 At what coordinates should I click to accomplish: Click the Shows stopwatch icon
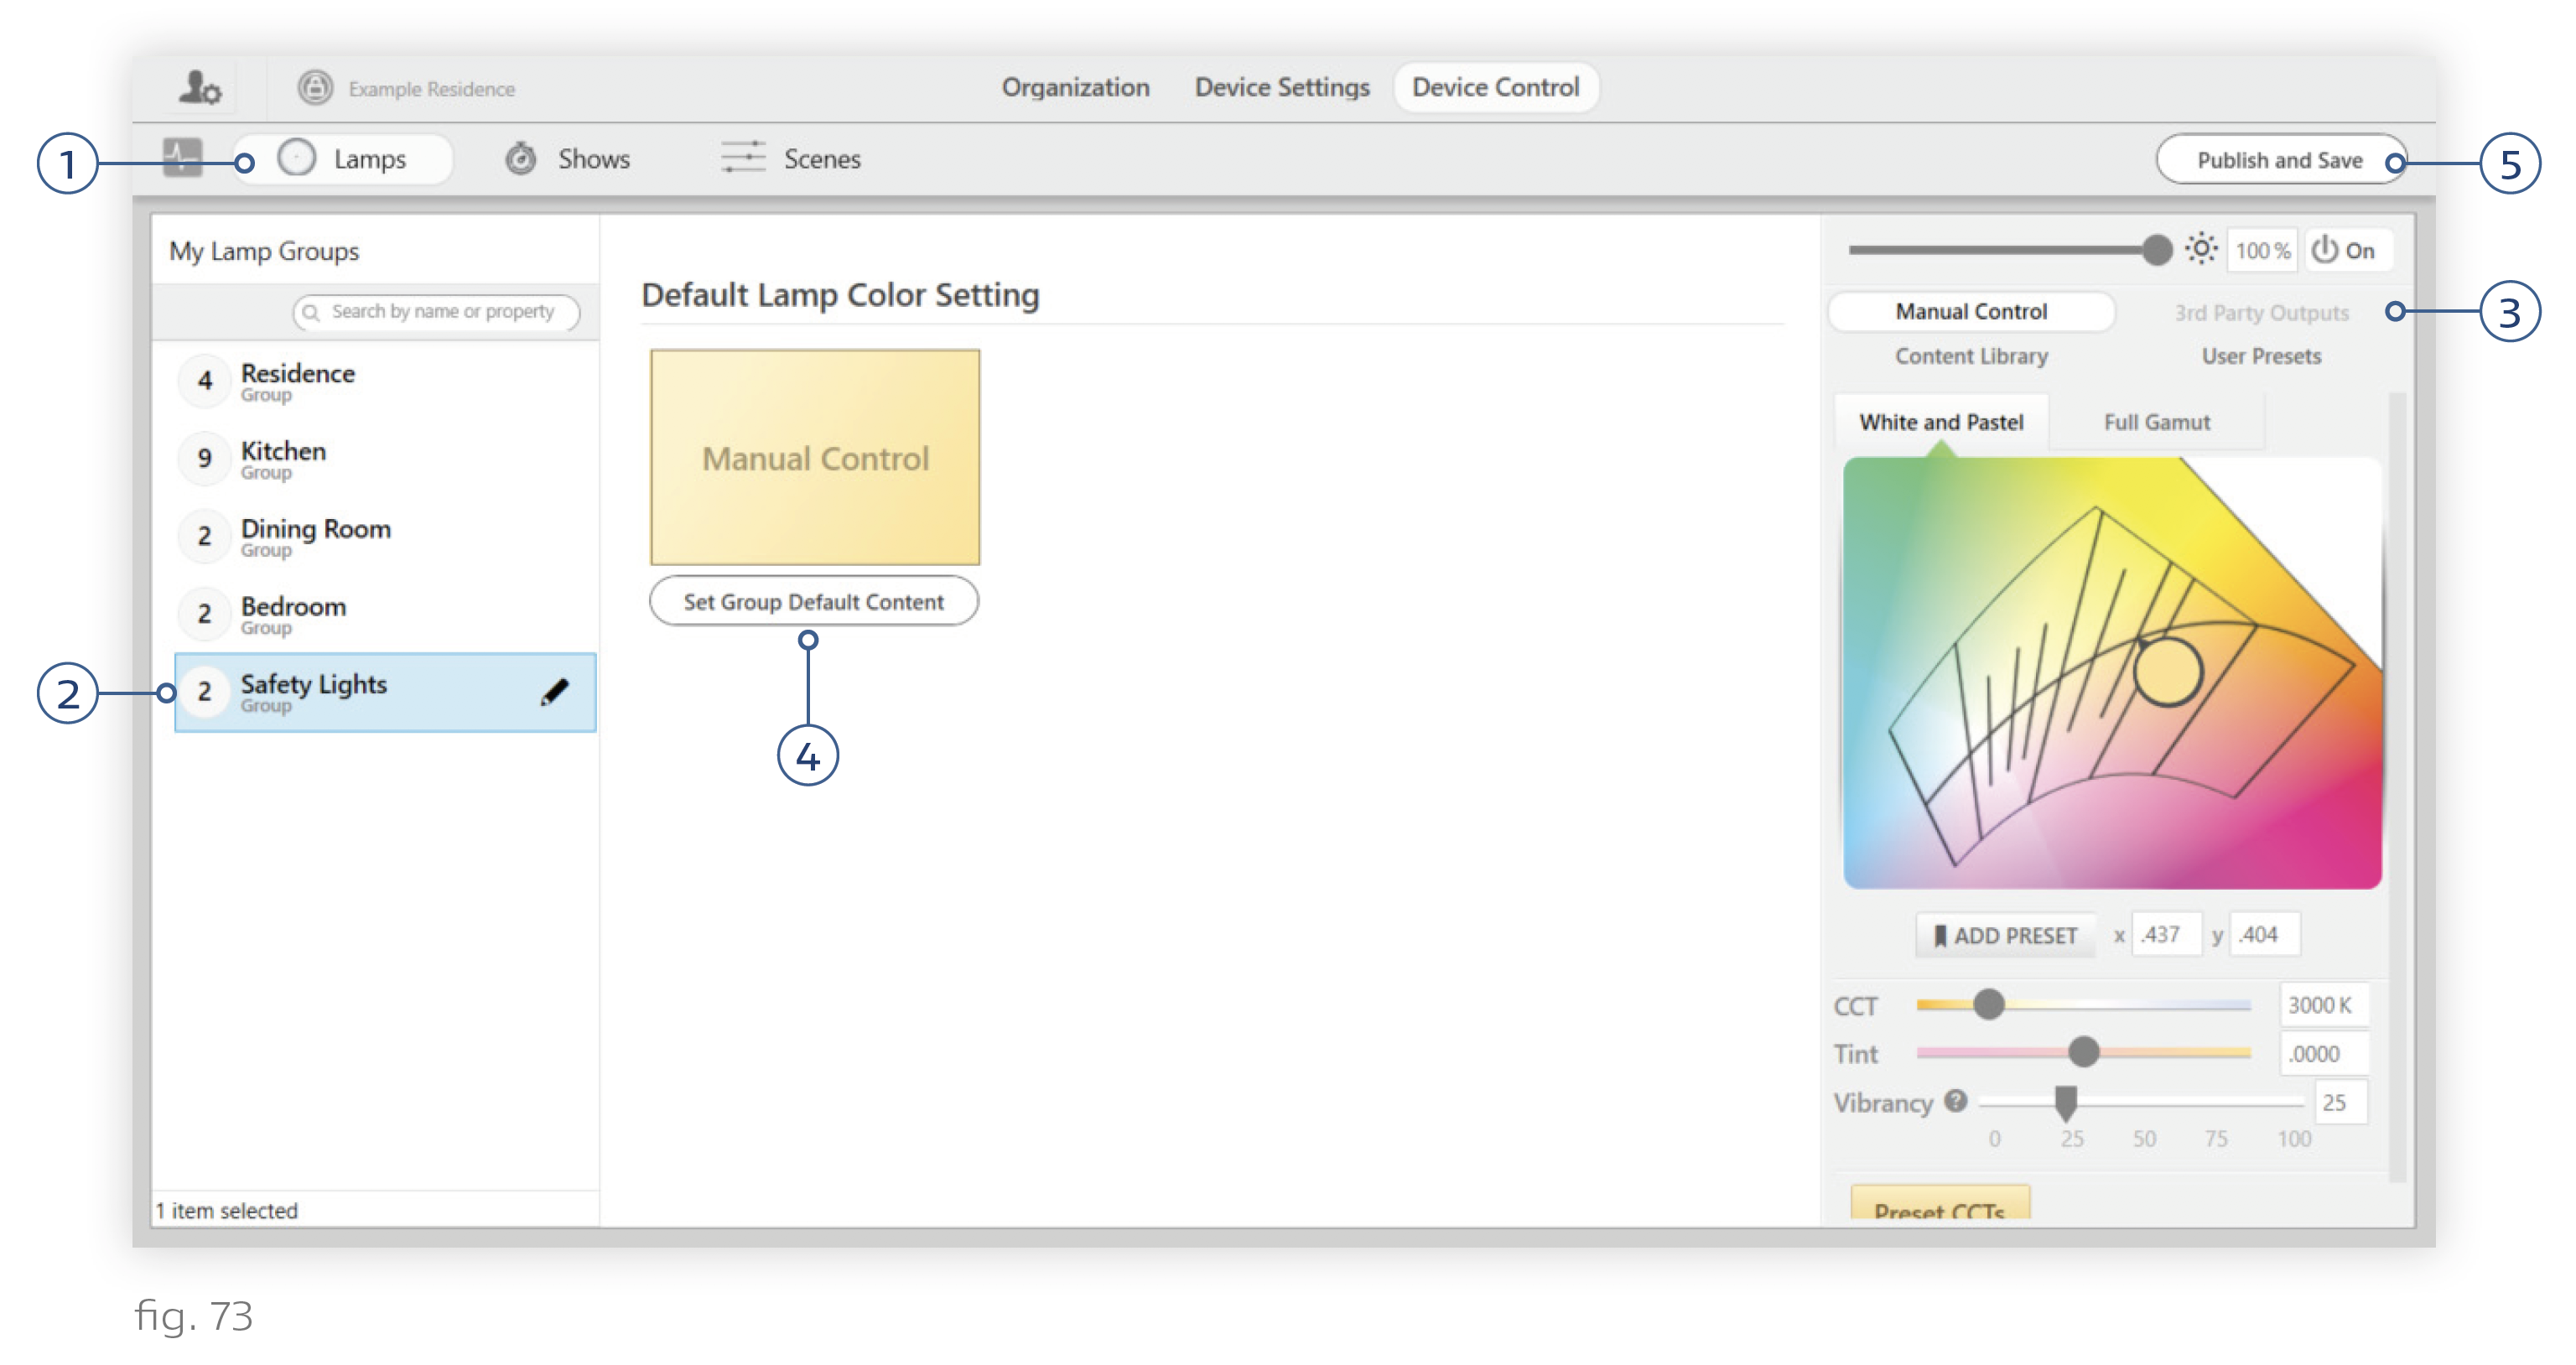pos(521,158)
